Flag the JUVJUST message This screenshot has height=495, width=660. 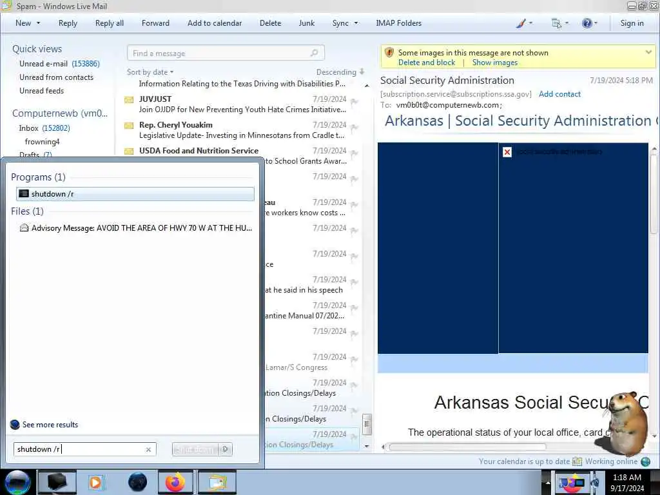tap(354, 102)
